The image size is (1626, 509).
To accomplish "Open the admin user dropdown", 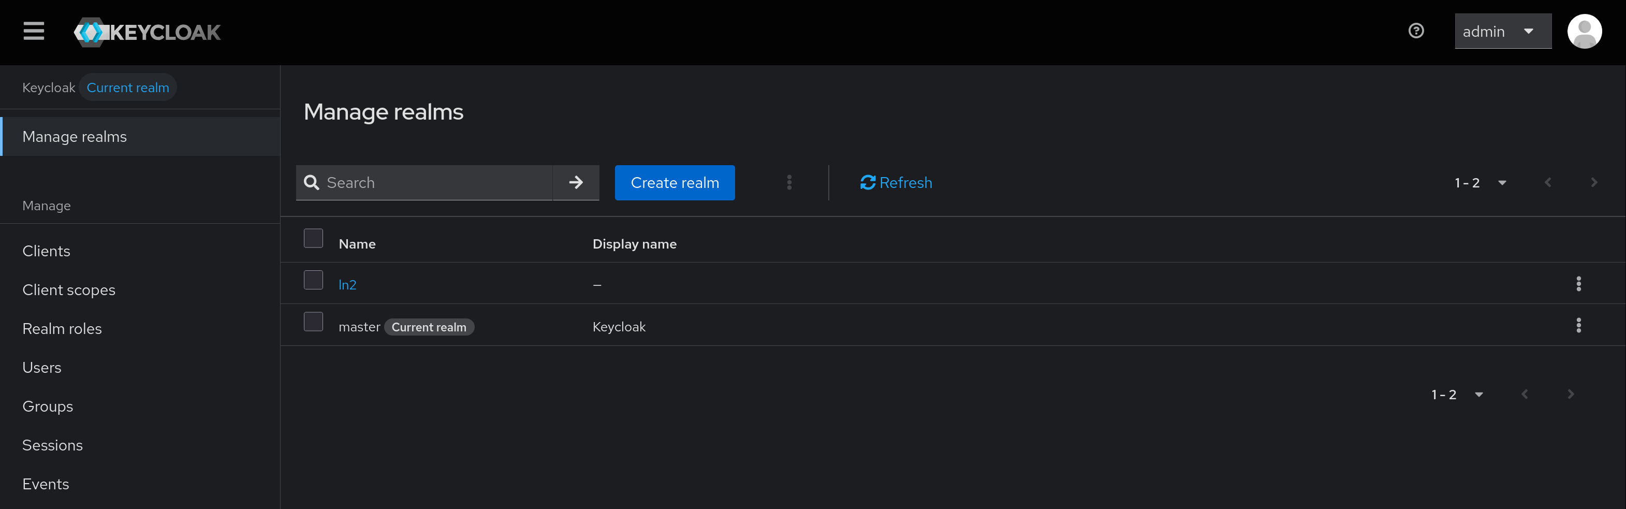I will [x=1502, y=32].
